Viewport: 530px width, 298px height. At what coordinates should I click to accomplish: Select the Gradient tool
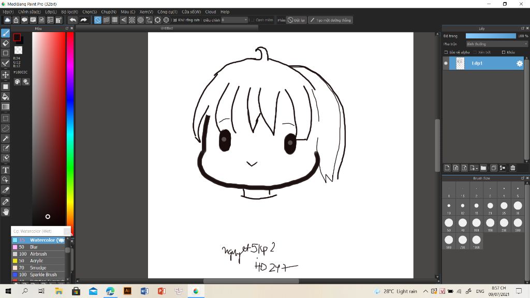click(x=5, y=107)
